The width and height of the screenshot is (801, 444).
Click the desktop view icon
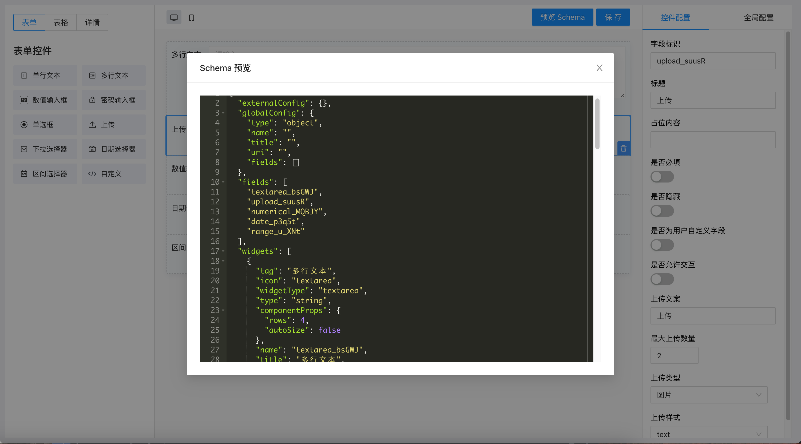(x=174, y=17)
